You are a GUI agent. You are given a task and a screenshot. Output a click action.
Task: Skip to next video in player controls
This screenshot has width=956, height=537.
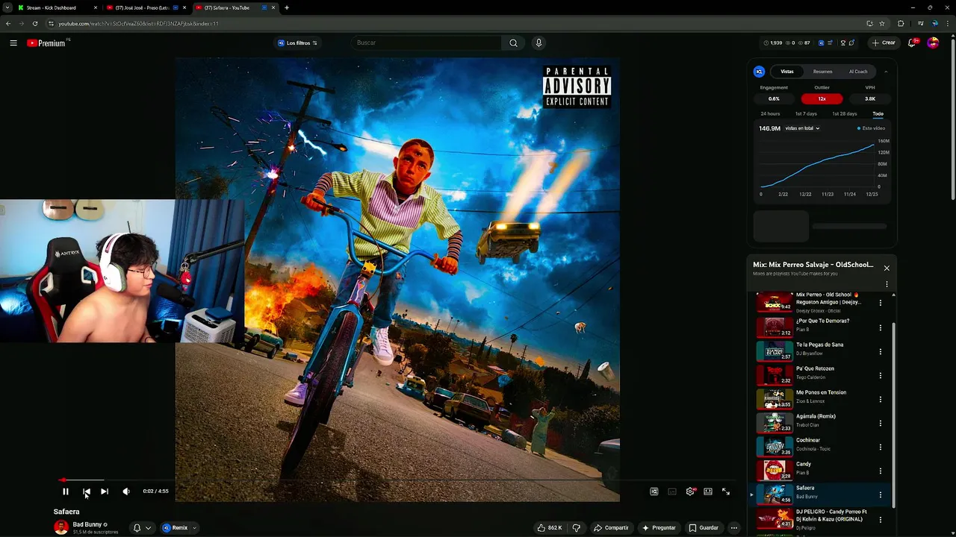(105, 492)
